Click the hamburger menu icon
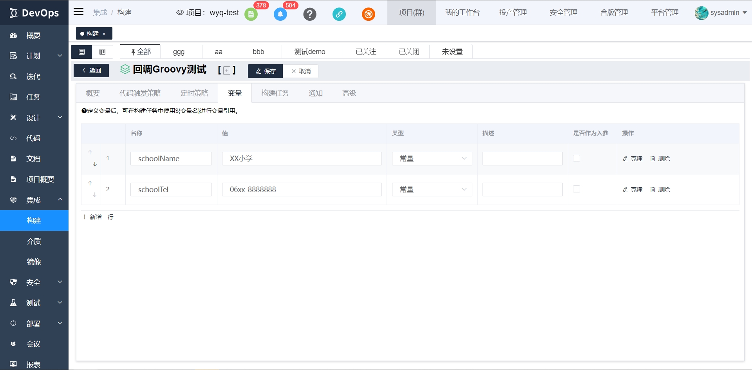Image resolution: width=752 pixels, height=370 pixels. pos(79,12)
